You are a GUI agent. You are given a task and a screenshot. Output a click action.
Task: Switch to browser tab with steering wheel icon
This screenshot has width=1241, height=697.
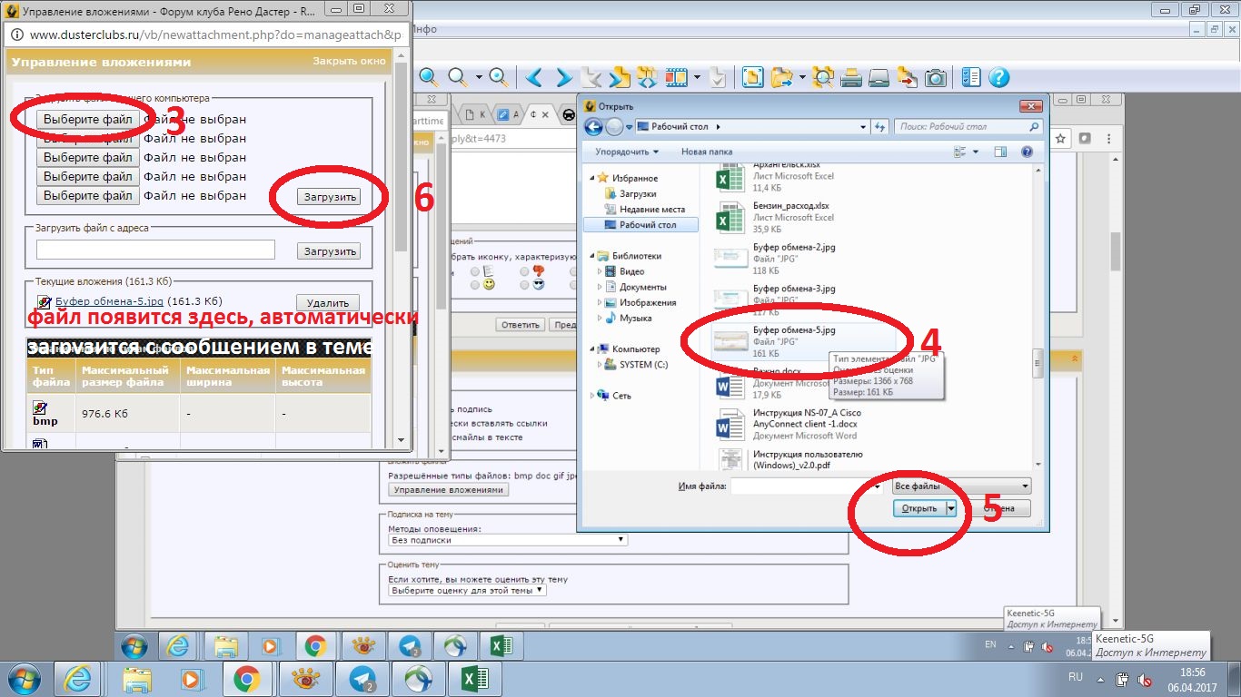pos(570,114)
